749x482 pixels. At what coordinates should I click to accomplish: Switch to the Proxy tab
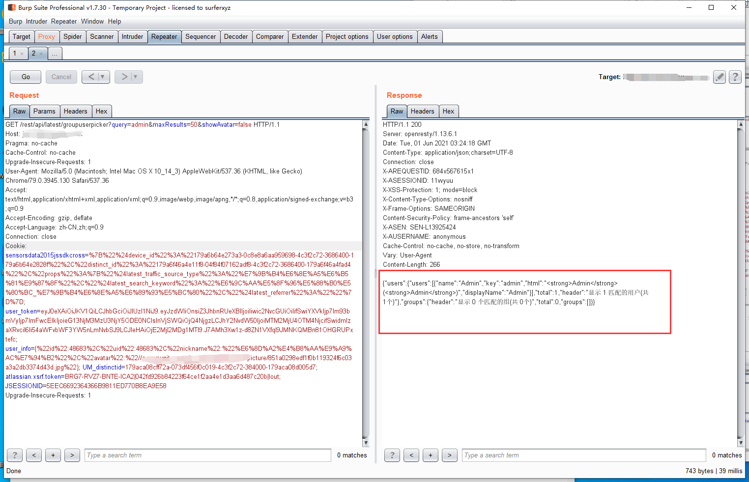[x=46, y=36]
